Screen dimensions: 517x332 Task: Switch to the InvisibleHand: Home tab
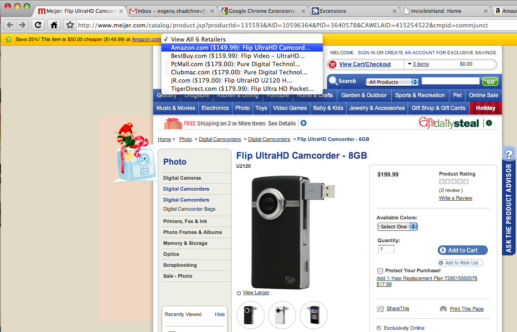click(445, 11)
